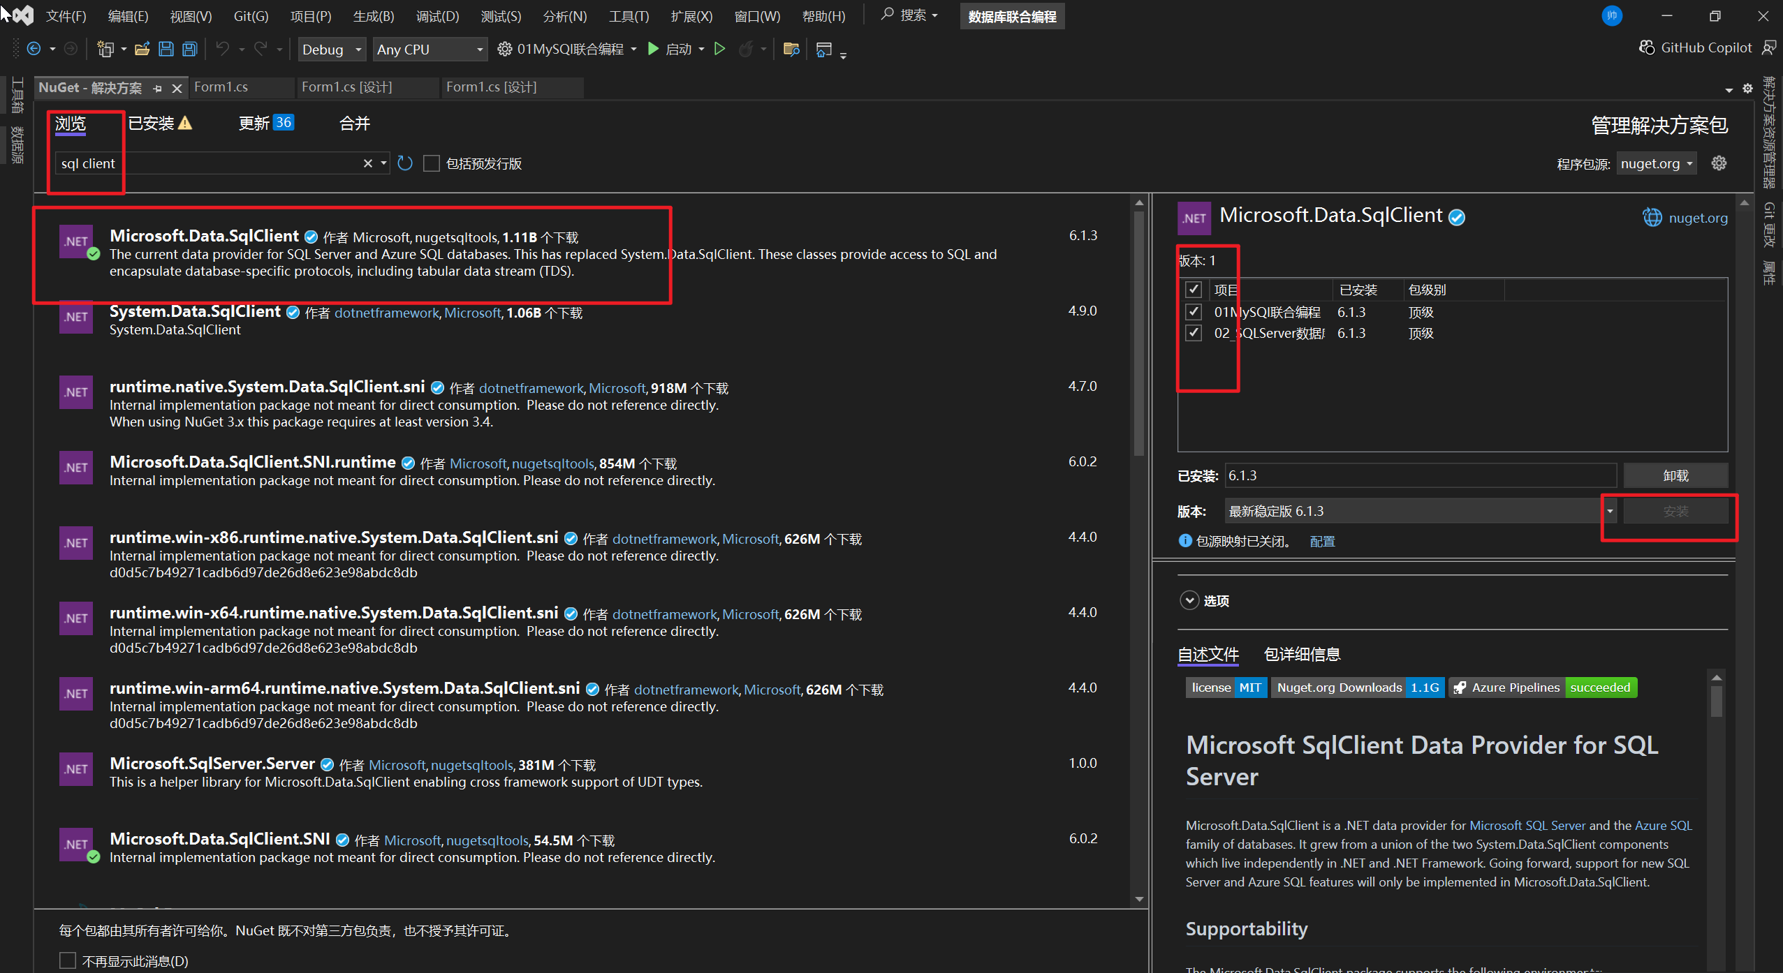Click the navigate backward arrow icon
This screenshot has width=1783, height=973.
point(33,49)
